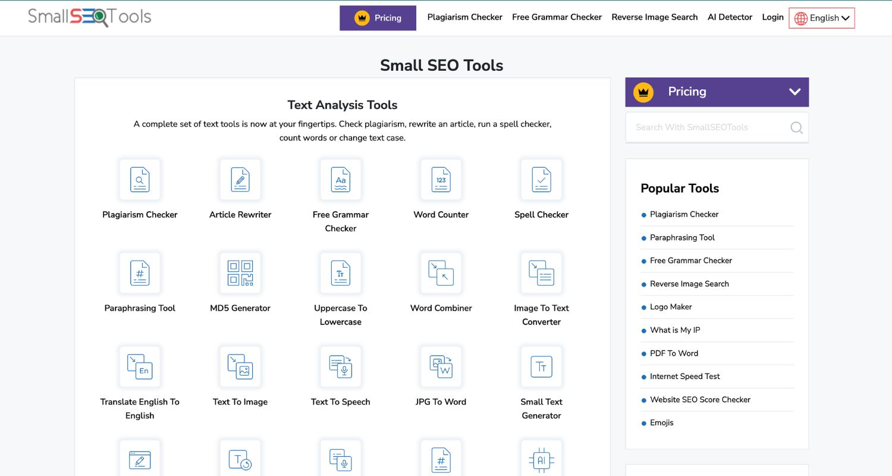Click the JPG To Word icon
The image size is (892, 476).
pos(441,367)
